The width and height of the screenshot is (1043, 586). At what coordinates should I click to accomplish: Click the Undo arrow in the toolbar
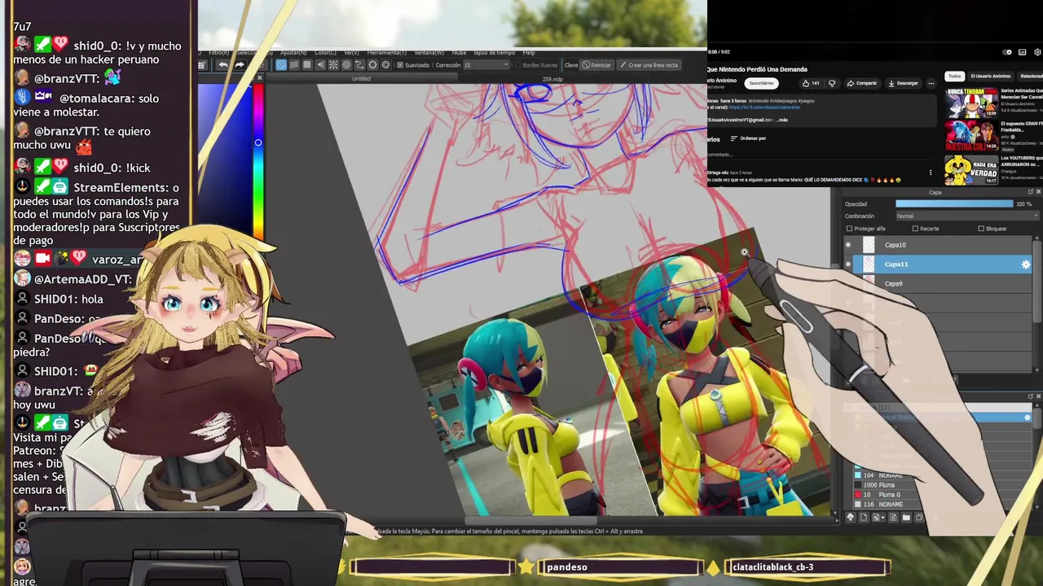223,64
